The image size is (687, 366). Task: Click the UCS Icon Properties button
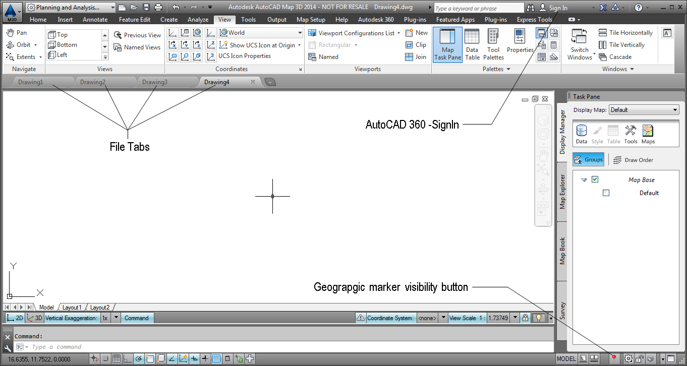pyautogui.click(x=244, y=56)
